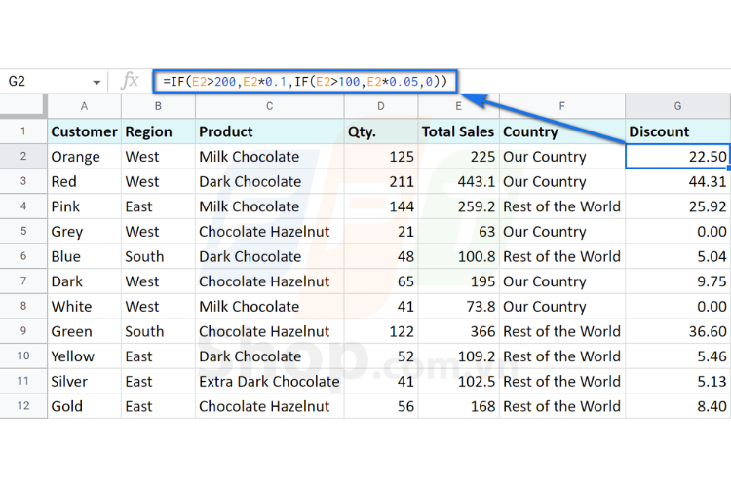Select the Grey customer cell
This screenshot has height=487, width=731.
pyautogui.click(x=85, y=231)
